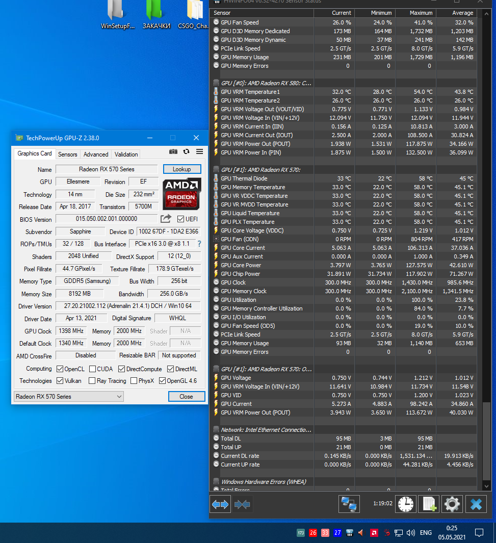Select the GPU Thermal Diode row
Image resolution: width=496 pixels, height=543 pixels.
[x=344, y=178]
